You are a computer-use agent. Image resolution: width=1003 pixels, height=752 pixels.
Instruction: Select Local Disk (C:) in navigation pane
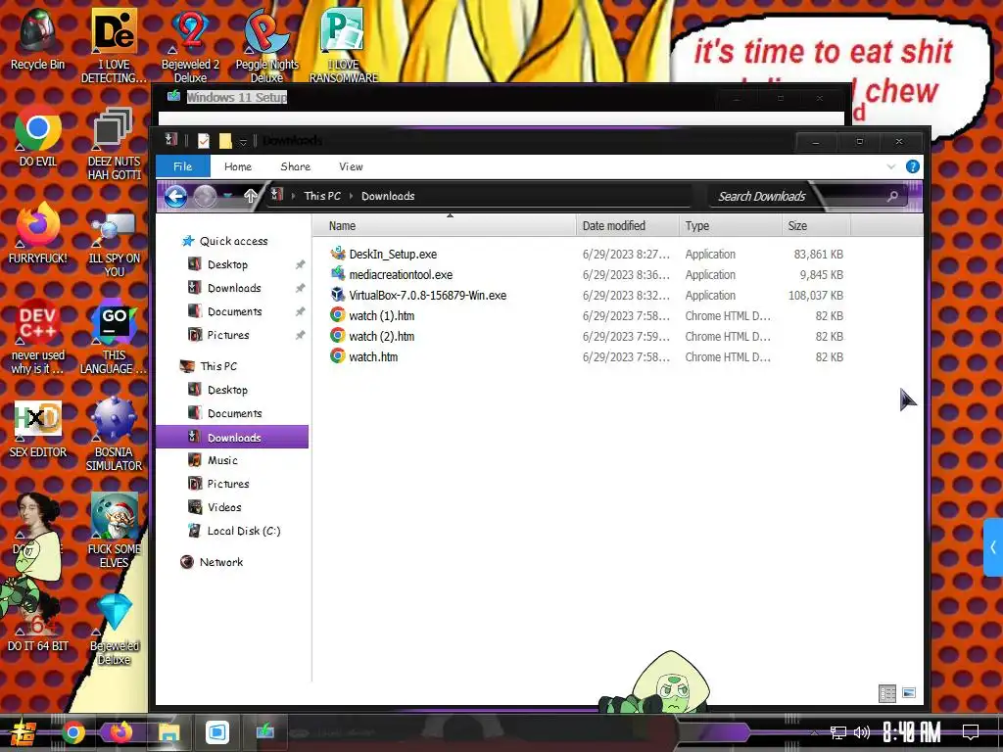pyautogui.click(x=244, y=531)
